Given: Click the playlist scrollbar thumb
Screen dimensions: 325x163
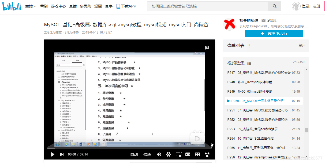Looking at the screenshot, I should (x=307, y=130).
